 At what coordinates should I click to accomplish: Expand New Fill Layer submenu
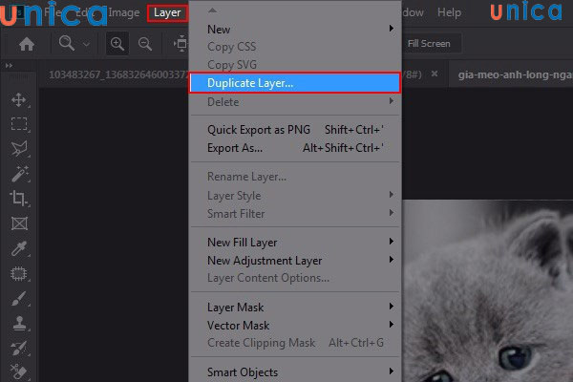point(295,242)
